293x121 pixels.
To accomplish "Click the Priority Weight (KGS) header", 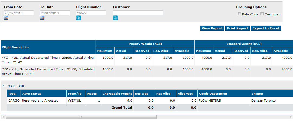I will 145,44.
